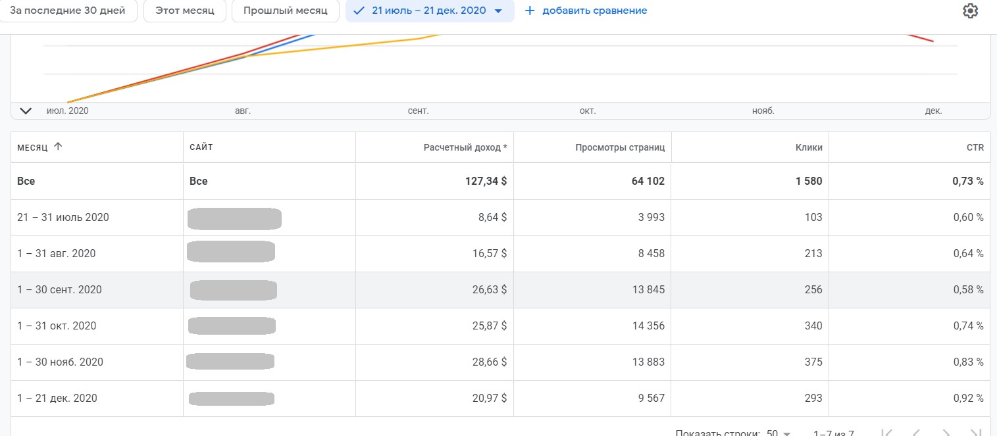
Task: Jump to last page of table
Action: (x=975, y=433)
